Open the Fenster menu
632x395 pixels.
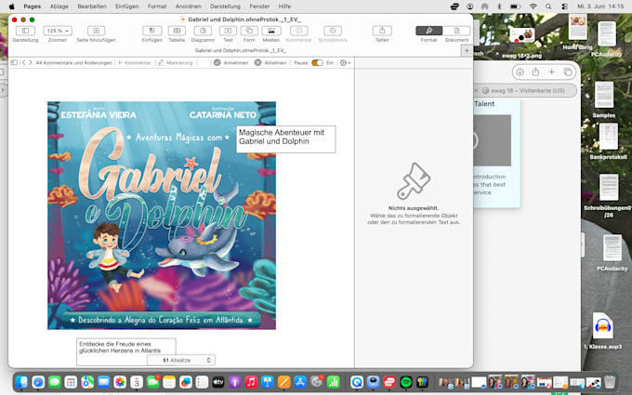click(259, 7)
